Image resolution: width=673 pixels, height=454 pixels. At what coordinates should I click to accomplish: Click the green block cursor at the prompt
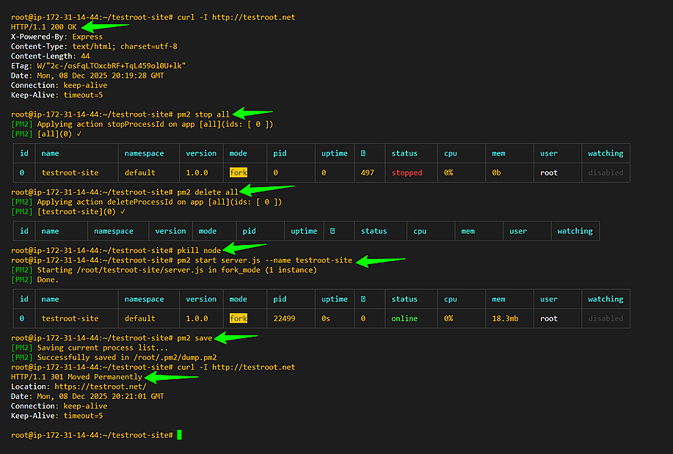[x=178, y=434]
